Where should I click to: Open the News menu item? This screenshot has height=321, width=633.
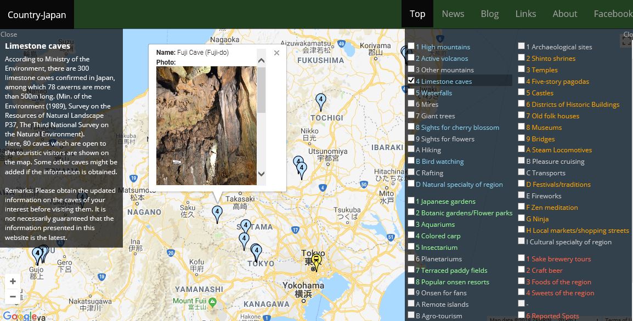point(453,14)
